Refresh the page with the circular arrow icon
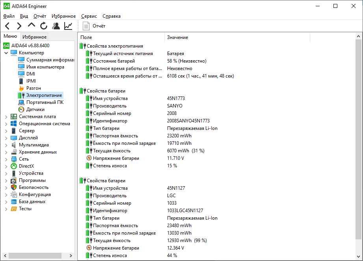363x261 pixels. point(43,26)
